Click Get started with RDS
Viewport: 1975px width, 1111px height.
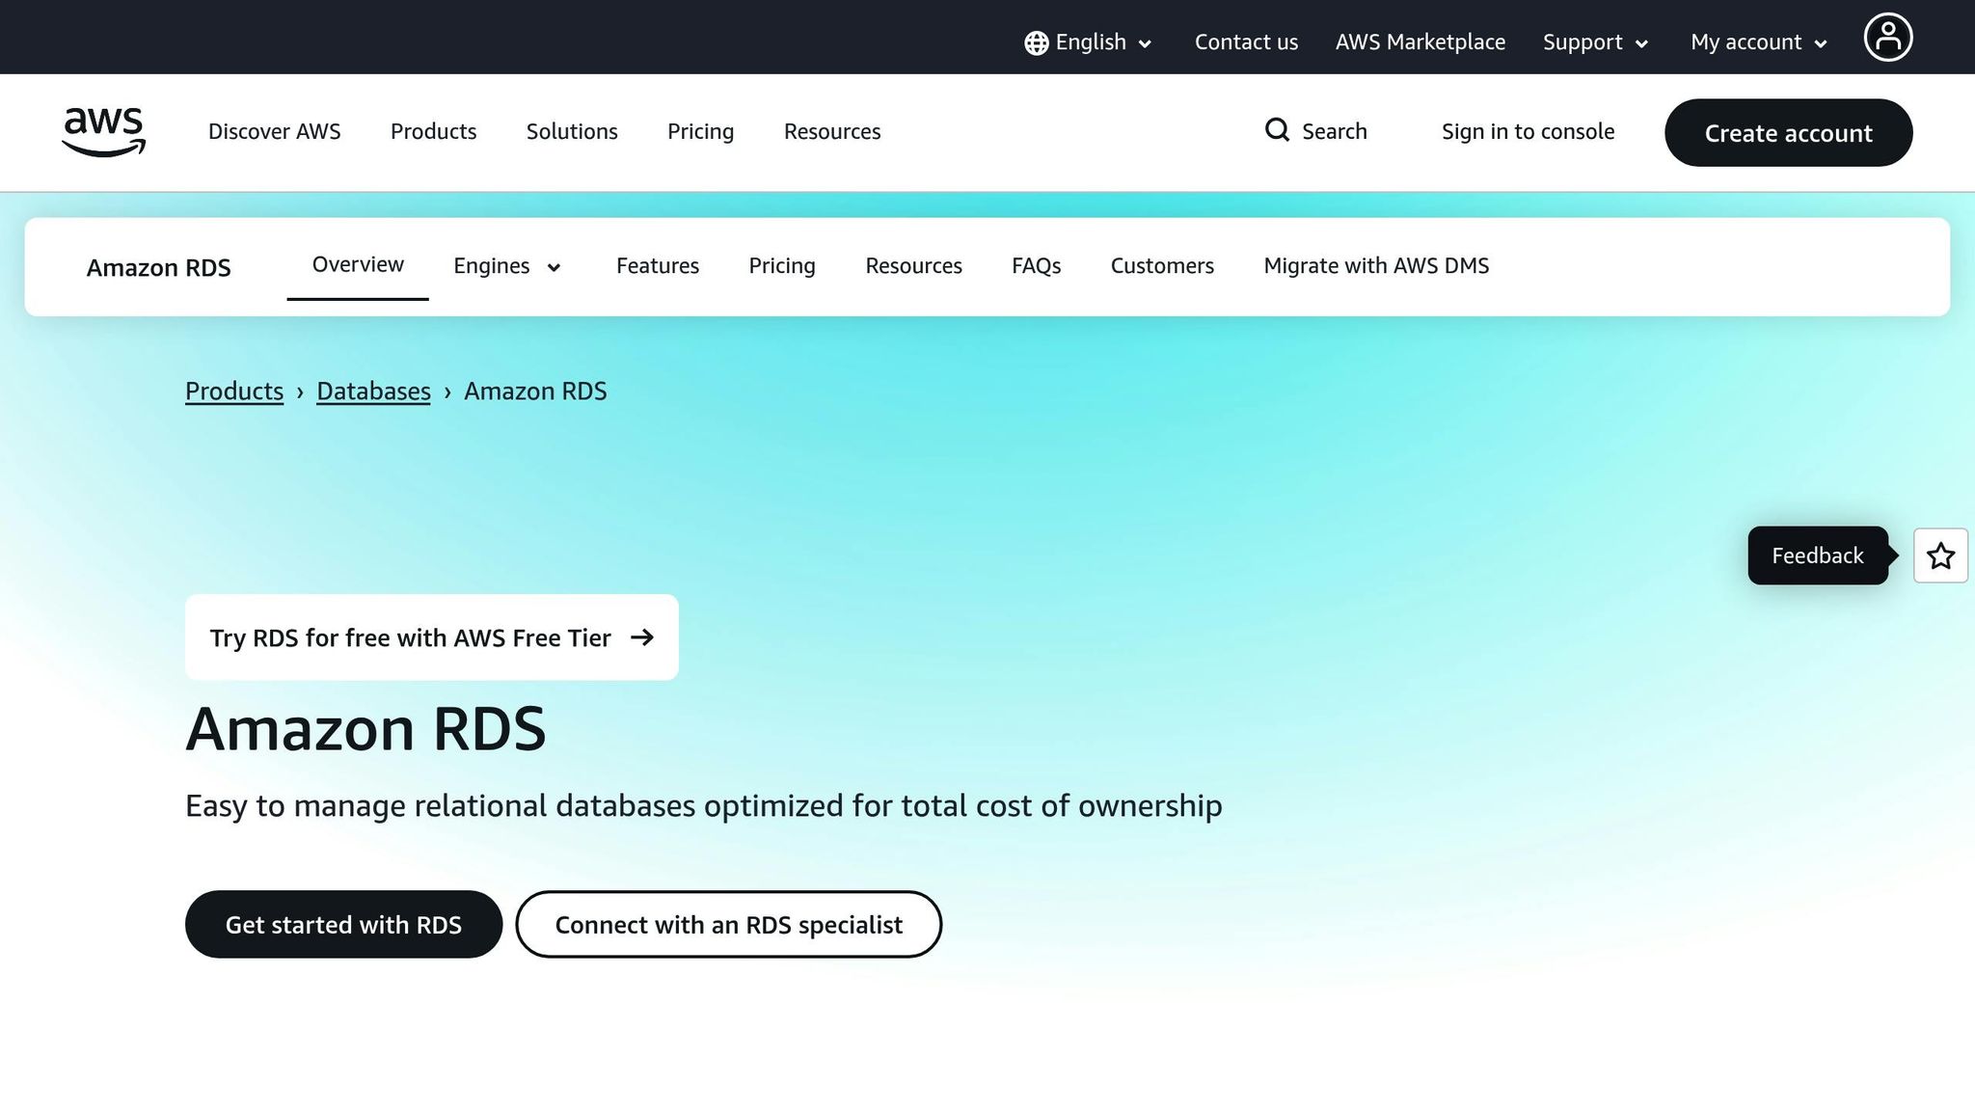343,924
